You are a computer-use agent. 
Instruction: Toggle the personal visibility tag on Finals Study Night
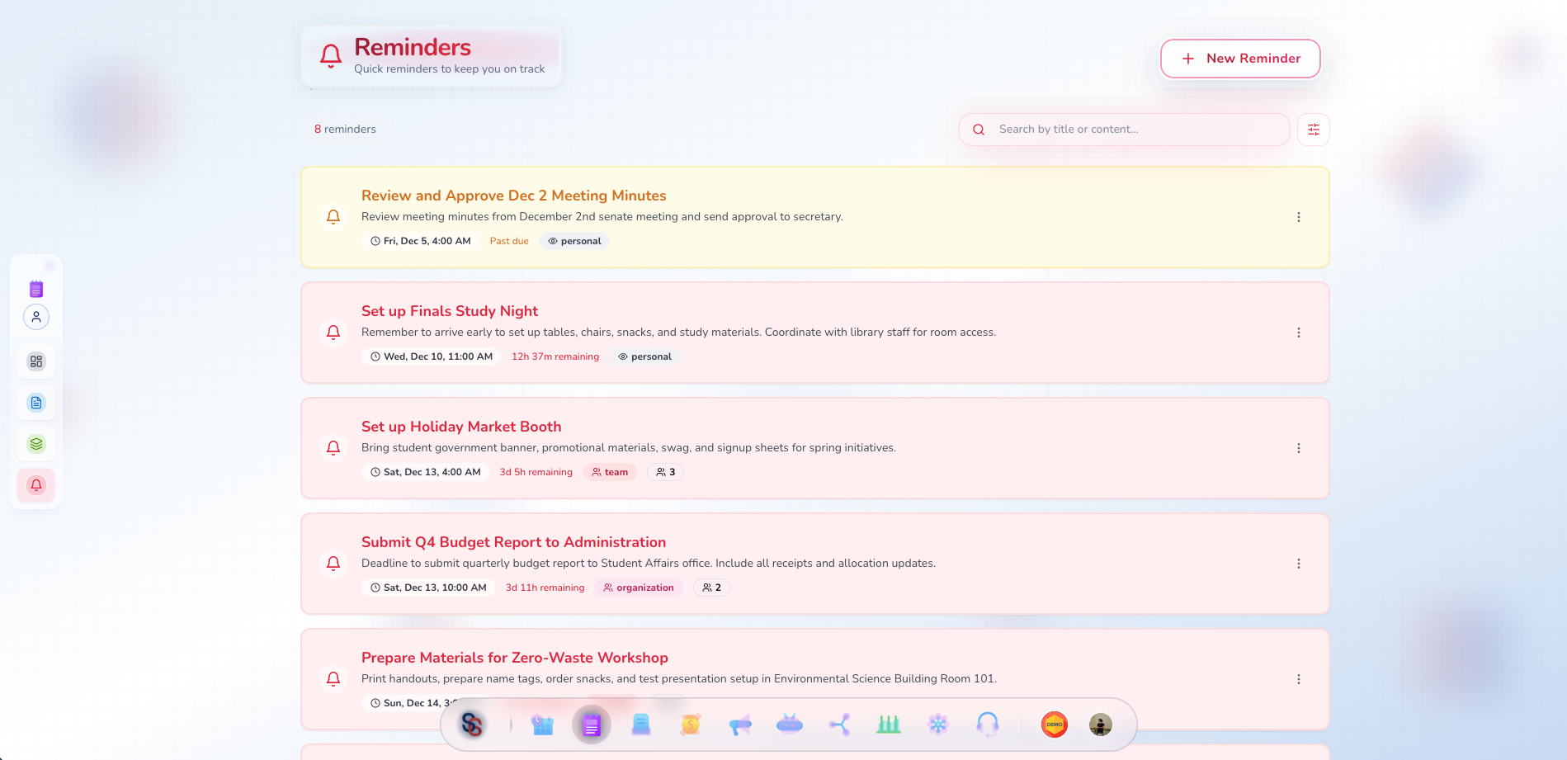[644, 356]
